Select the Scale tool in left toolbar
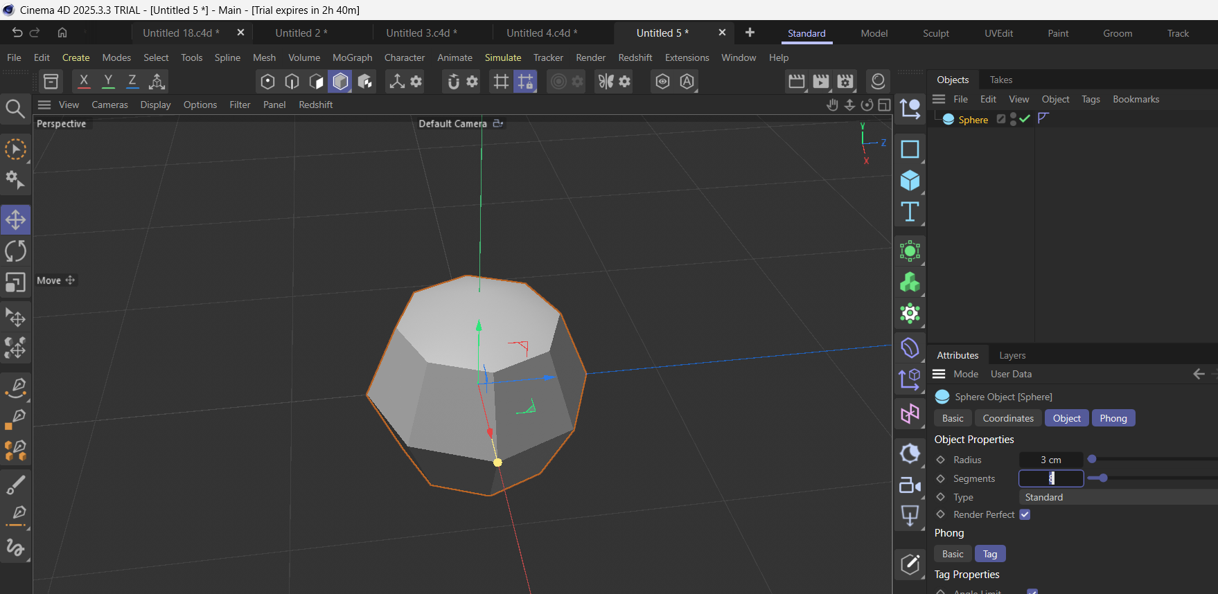The height and width of the screenshot is (594, 1218). coord(15,282)
